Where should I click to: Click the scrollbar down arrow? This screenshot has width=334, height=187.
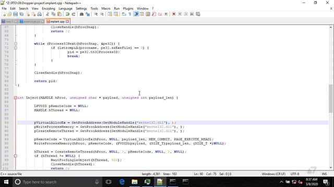pos(330,168)
